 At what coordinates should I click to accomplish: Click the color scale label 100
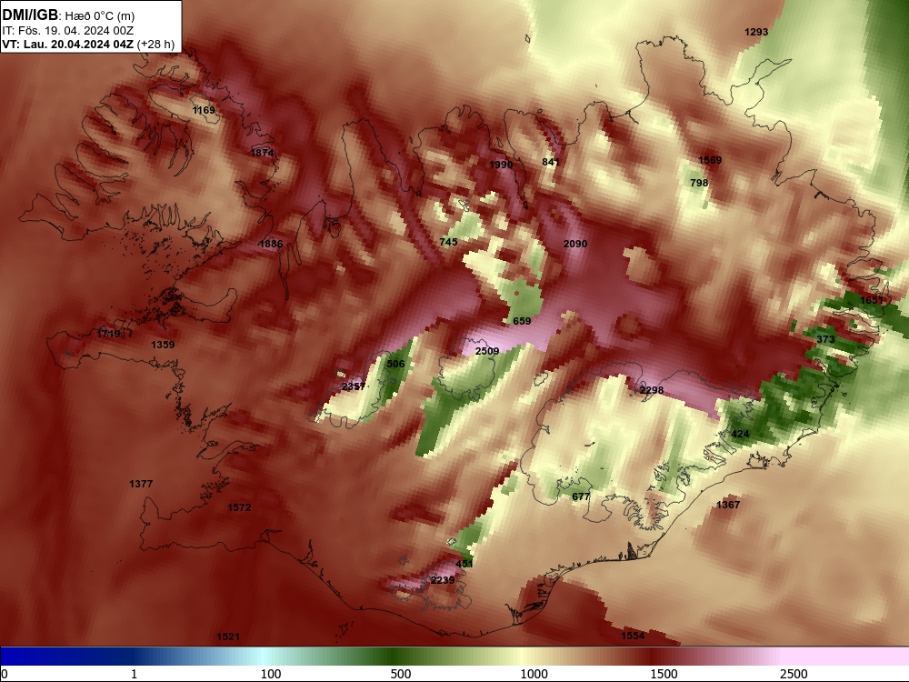pos(271,674)
